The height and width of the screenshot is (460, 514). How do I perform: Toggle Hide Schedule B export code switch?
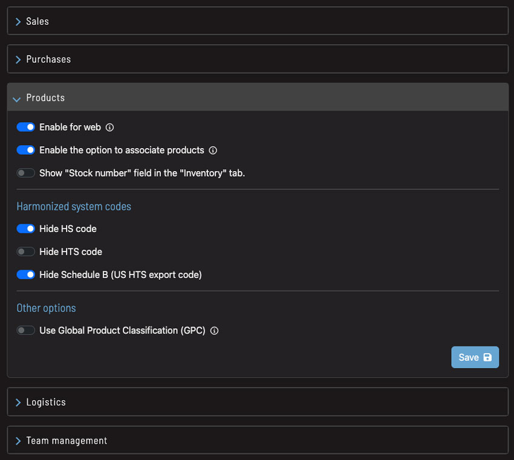(25, 274)
